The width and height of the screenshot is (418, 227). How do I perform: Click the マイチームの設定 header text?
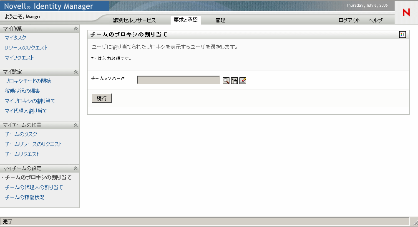click(22, 168)
